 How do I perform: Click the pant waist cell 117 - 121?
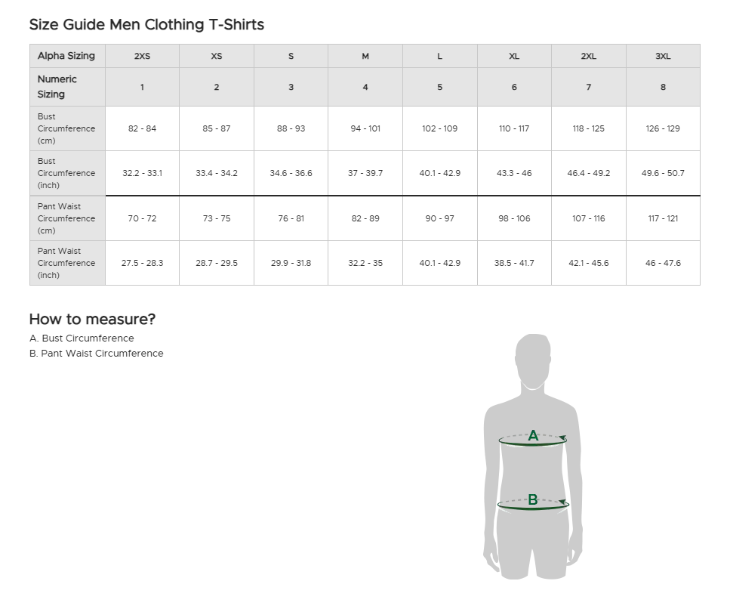[663, 218]
